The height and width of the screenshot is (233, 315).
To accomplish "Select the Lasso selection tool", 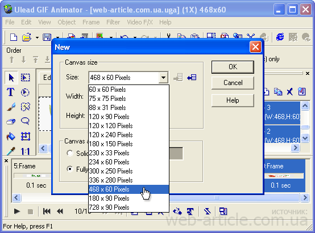I will pos(26,121).
